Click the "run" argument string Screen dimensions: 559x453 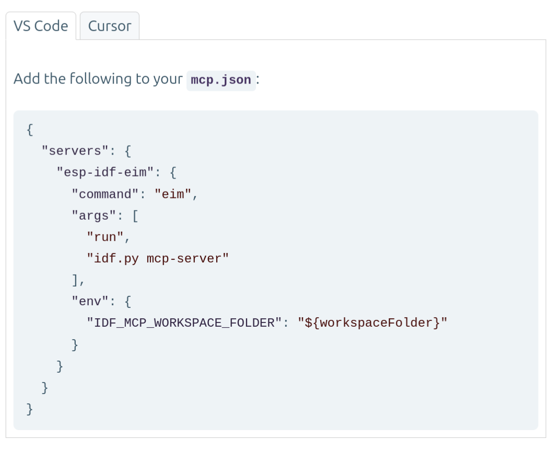(x=106, y=237)
